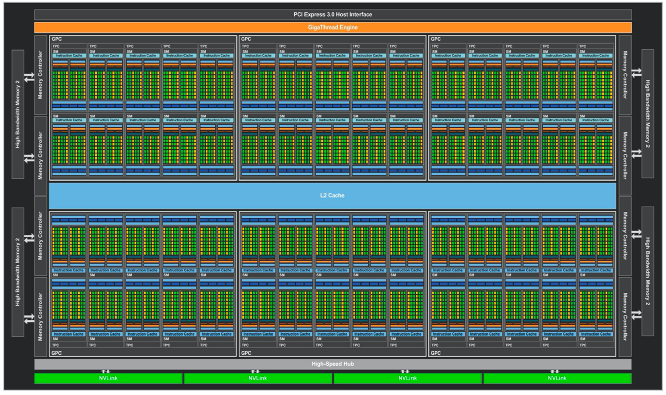Click the blue L2 Cache block

pyautogui.click(x=332, y=195)
